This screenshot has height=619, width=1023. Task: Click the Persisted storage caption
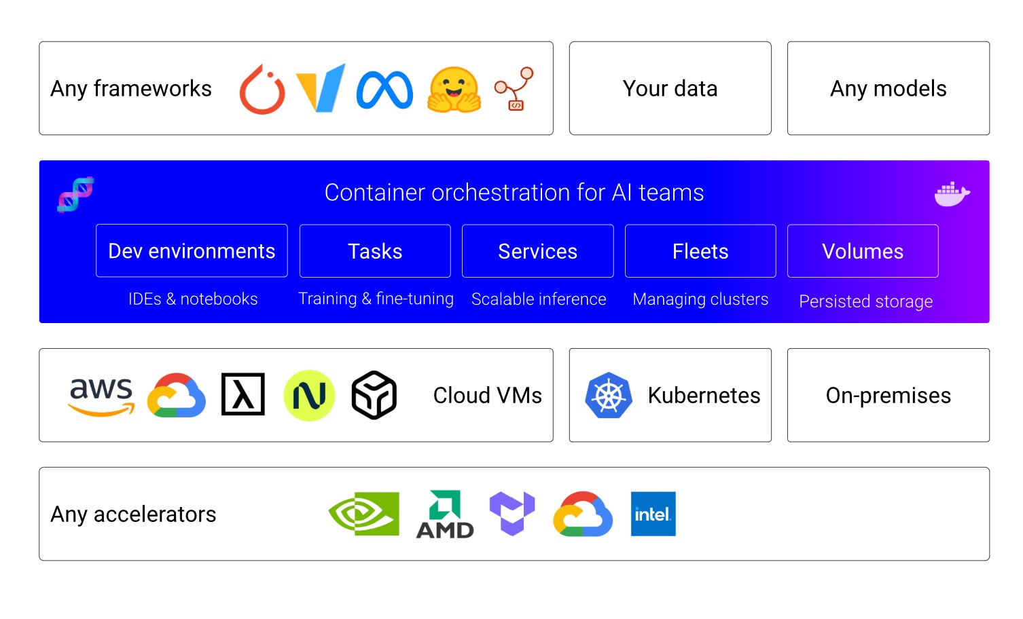(865, 301)
